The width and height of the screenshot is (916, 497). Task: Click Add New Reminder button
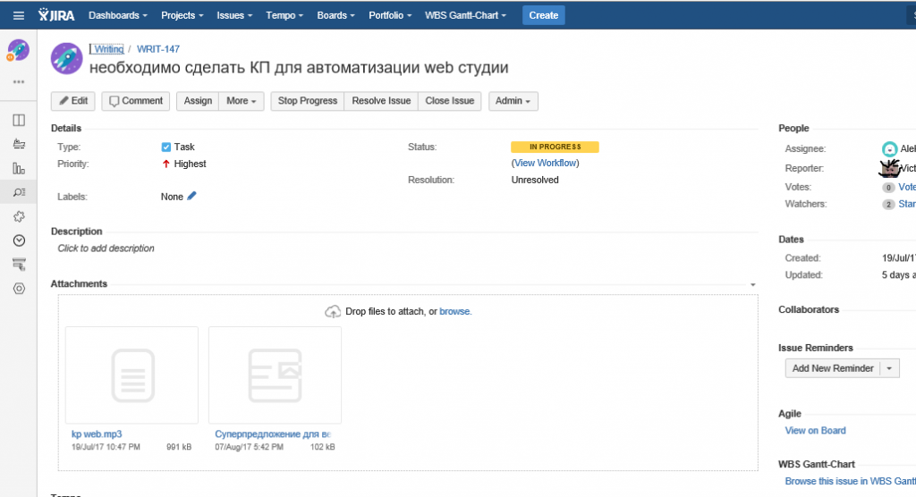coord(833,368)
